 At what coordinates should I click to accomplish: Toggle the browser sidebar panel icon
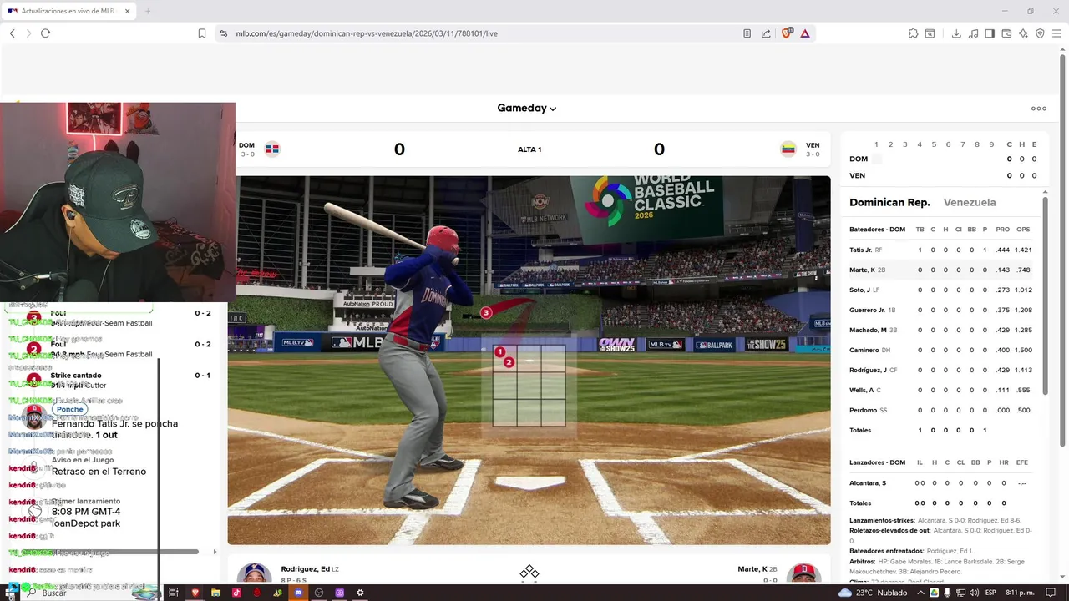990,33
